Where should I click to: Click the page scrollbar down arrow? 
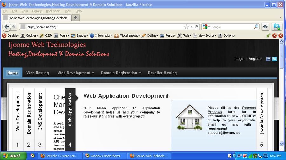tap(281, 144)
